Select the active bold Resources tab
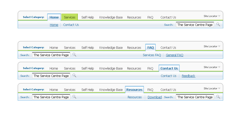The width and height of the screenshot is (235, 116). coord(134,90)
